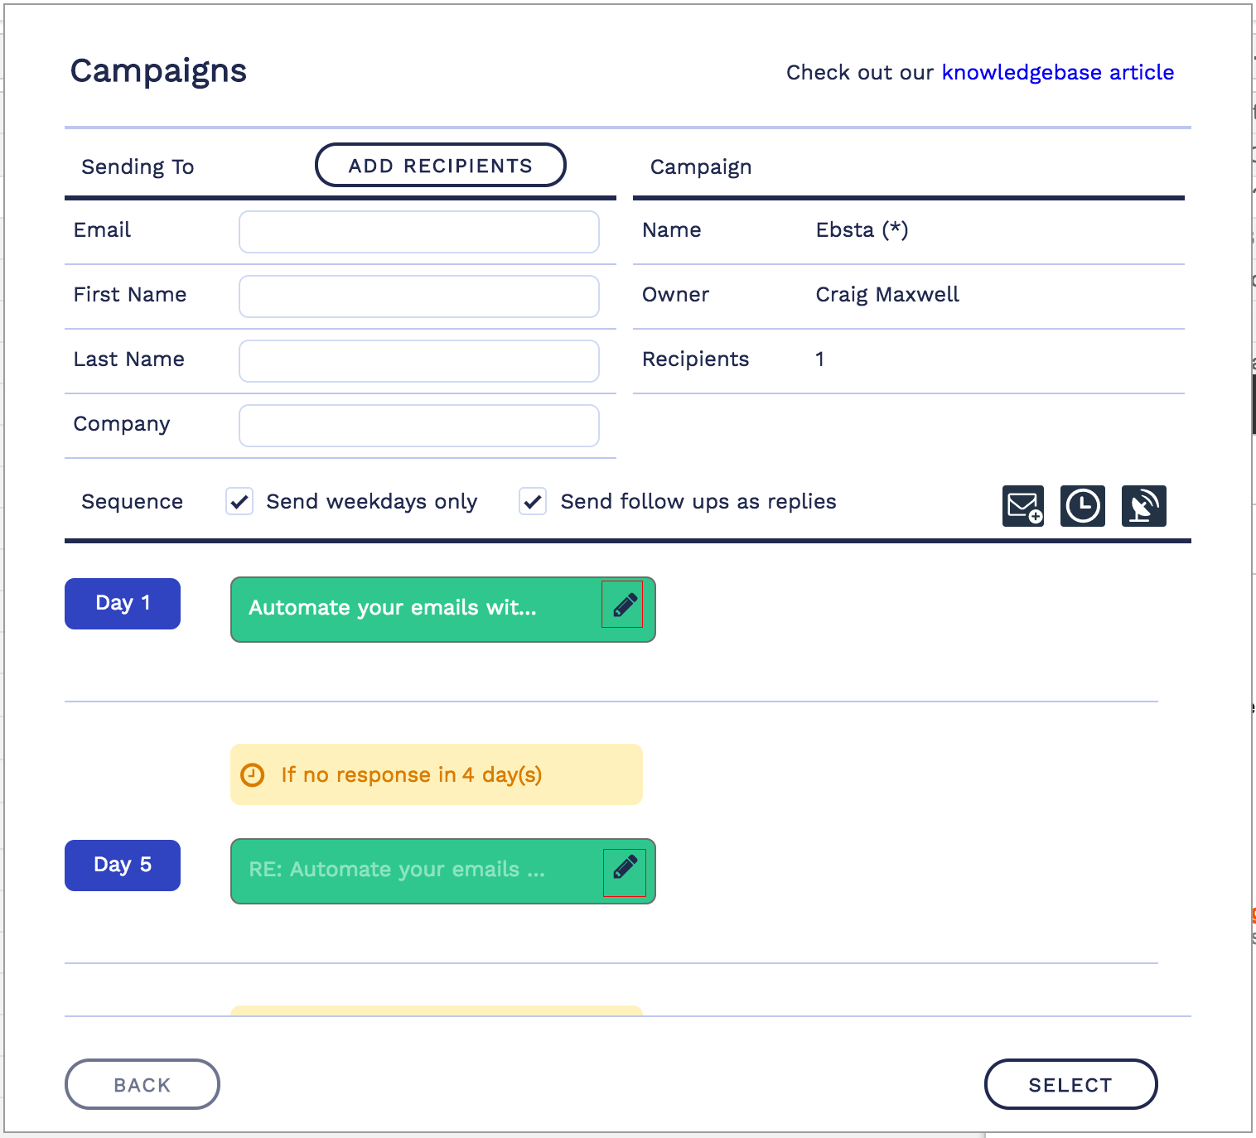
Task: Focus the First Name input field
Action: (418, 297)
